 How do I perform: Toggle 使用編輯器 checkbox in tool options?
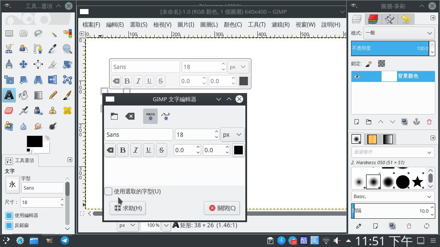tap(9, 215)
